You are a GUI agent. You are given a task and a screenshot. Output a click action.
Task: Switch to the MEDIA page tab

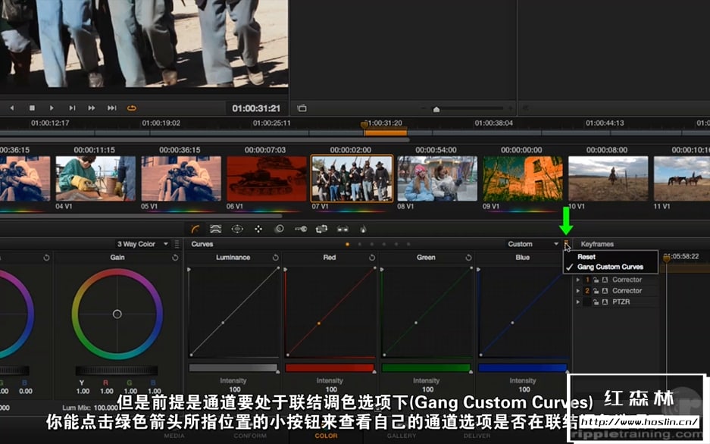pos(174,436)
